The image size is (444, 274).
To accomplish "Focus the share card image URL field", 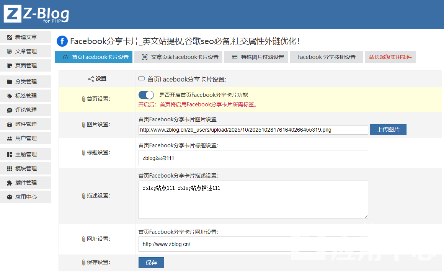I will (x=253, y=130).
